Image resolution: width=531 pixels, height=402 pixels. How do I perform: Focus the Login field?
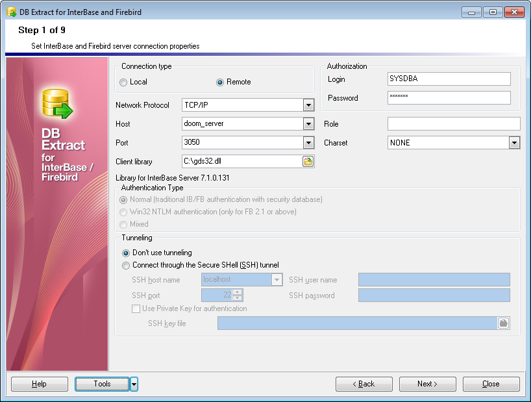[x=449, y=79]
